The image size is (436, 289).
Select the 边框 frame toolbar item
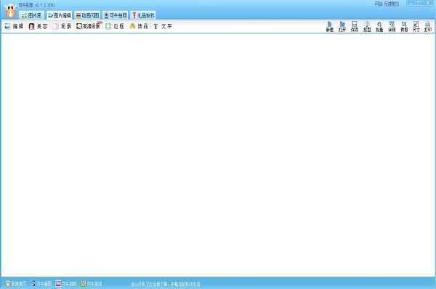[x=115, y=26]
